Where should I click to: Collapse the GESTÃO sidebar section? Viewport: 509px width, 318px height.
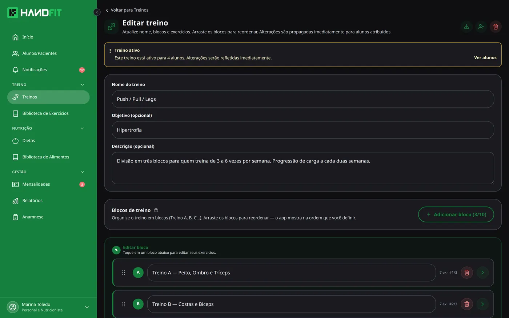(82, 172)
